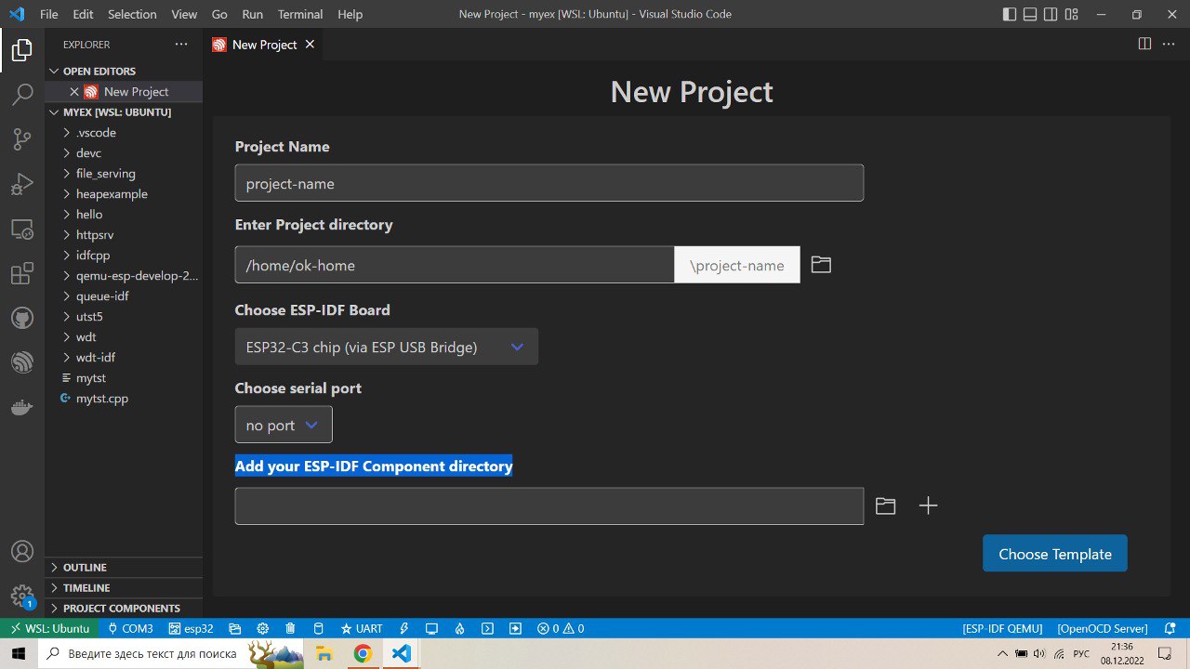The width and height of the screenshot is (1190, 669).
Task: Open the ESP-IDF terminal from status bar
Action: 487,628
